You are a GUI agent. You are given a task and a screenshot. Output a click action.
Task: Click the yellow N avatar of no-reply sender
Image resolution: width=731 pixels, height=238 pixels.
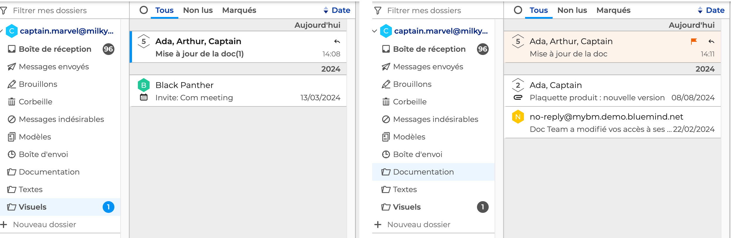(x=518, y=117)
